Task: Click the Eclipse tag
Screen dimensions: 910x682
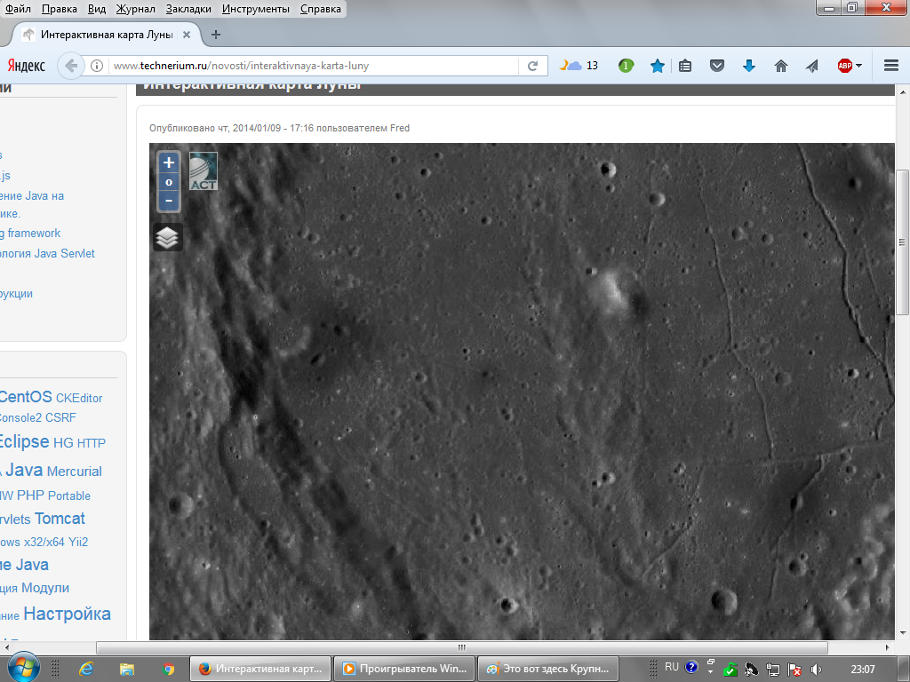Action: point(24,441)
